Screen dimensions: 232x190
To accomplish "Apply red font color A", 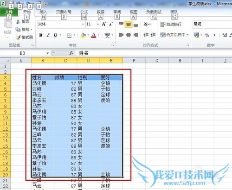I will tap(94, 35).
